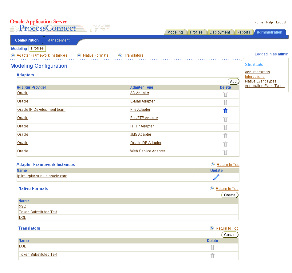The width and height of the screenshot is (292, 273).
Task: Click Create button under Translators
Action: [x=230, y=235]
